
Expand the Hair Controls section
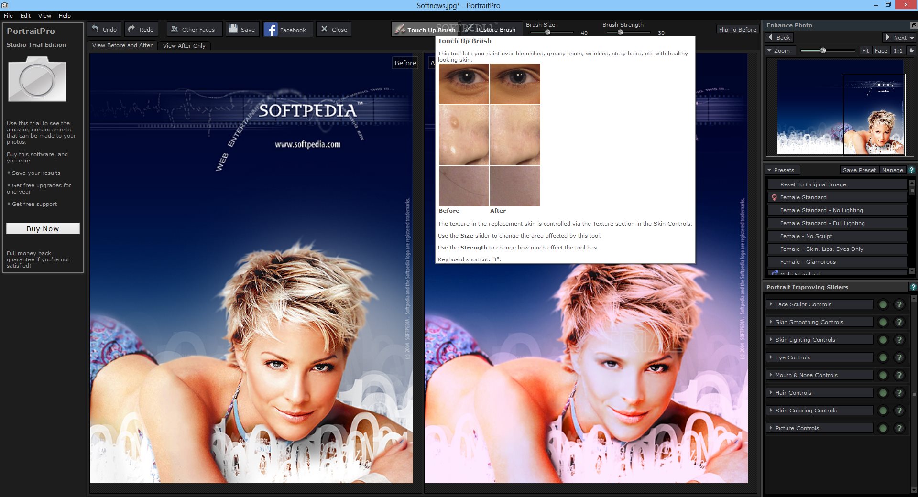pyautogui.click(x=820, y=393)
